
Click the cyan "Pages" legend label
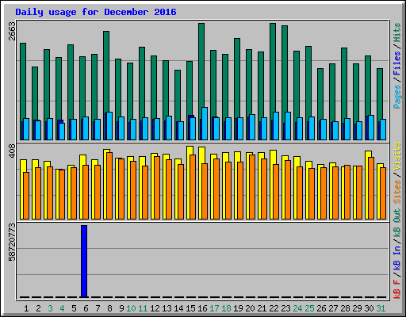point(397,97)
